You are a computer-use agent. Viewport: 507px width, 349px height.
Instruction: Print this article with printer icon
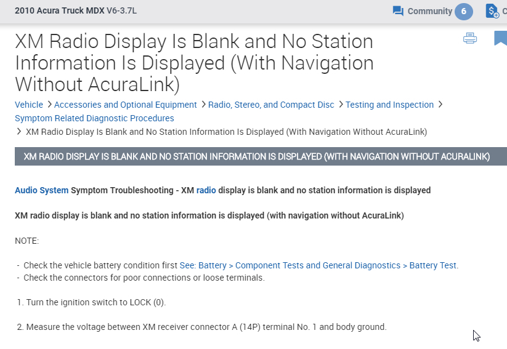(x=470, y=38)
